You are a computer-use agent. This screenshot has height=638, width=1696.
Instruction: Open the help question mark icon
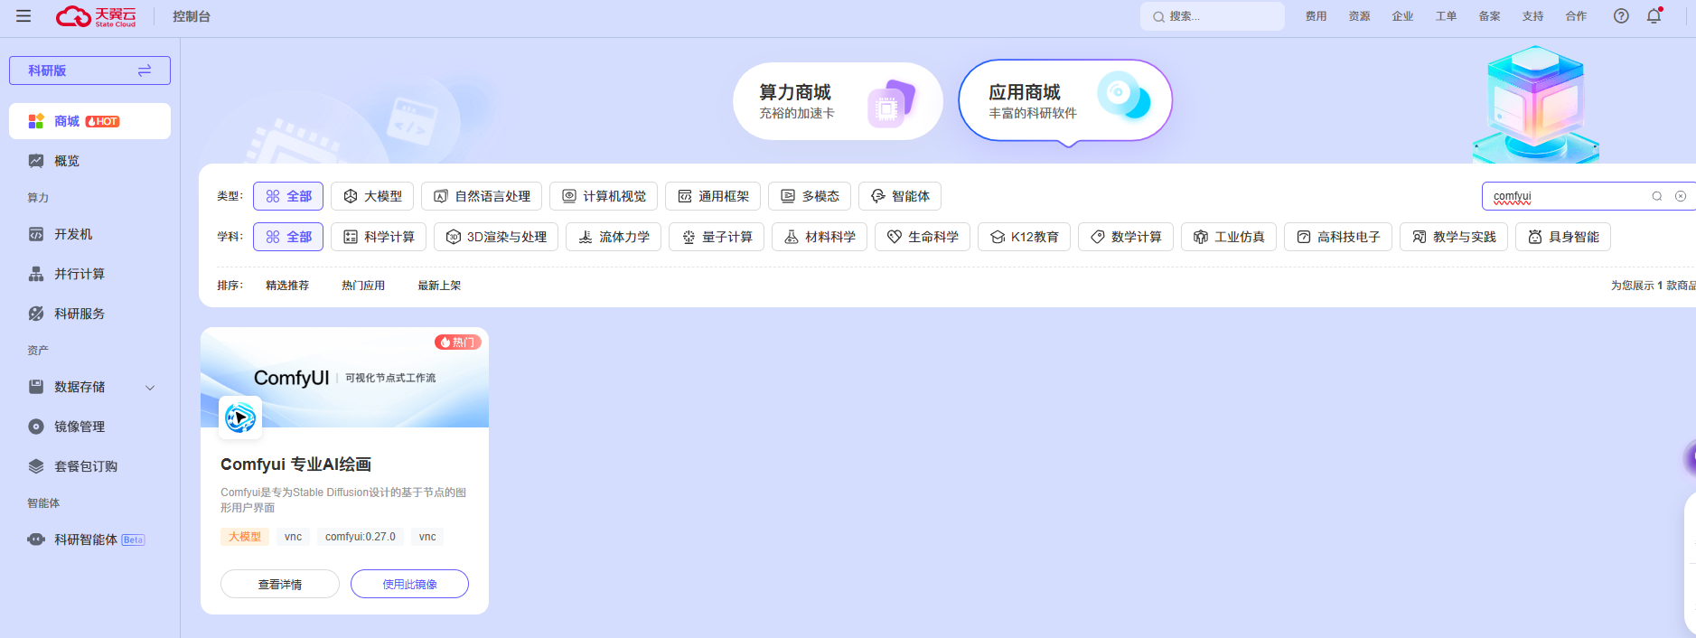click(1621, 16)
